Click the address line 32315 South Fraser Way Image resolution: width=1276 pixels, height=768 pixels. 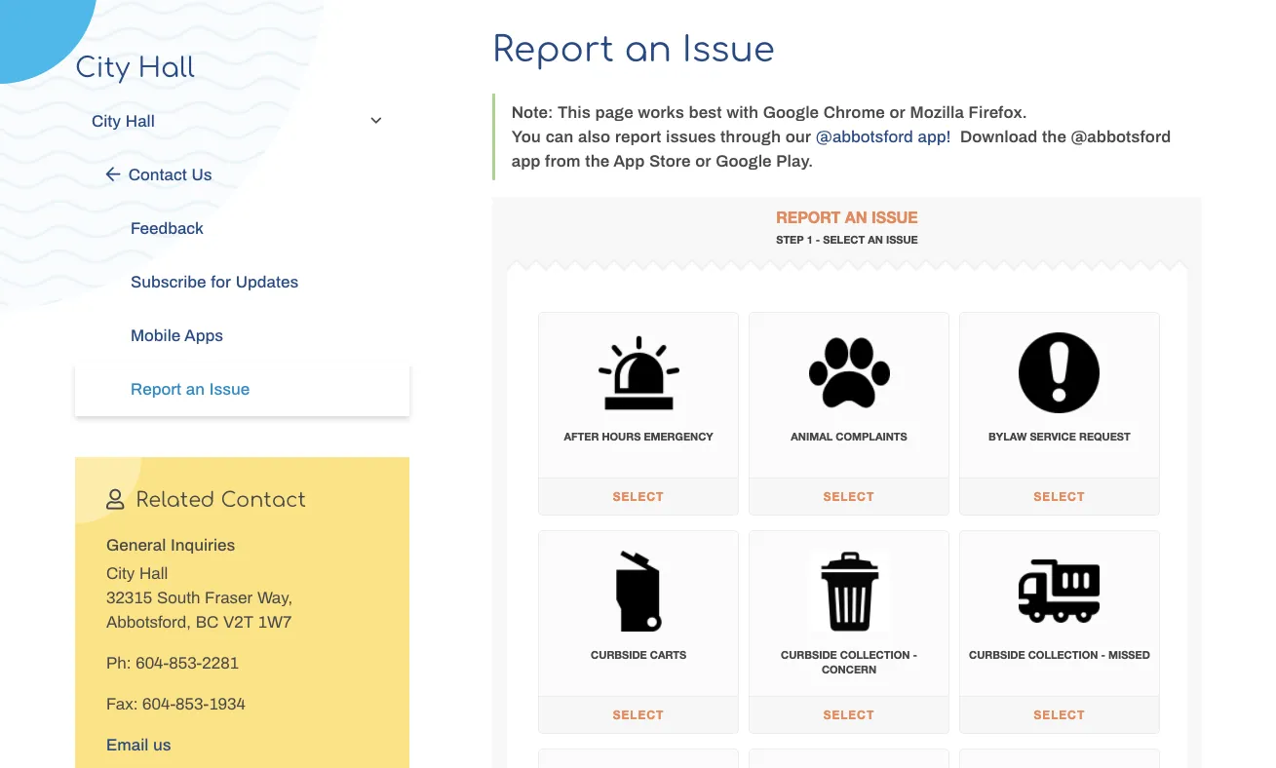[x=199, y=597]
